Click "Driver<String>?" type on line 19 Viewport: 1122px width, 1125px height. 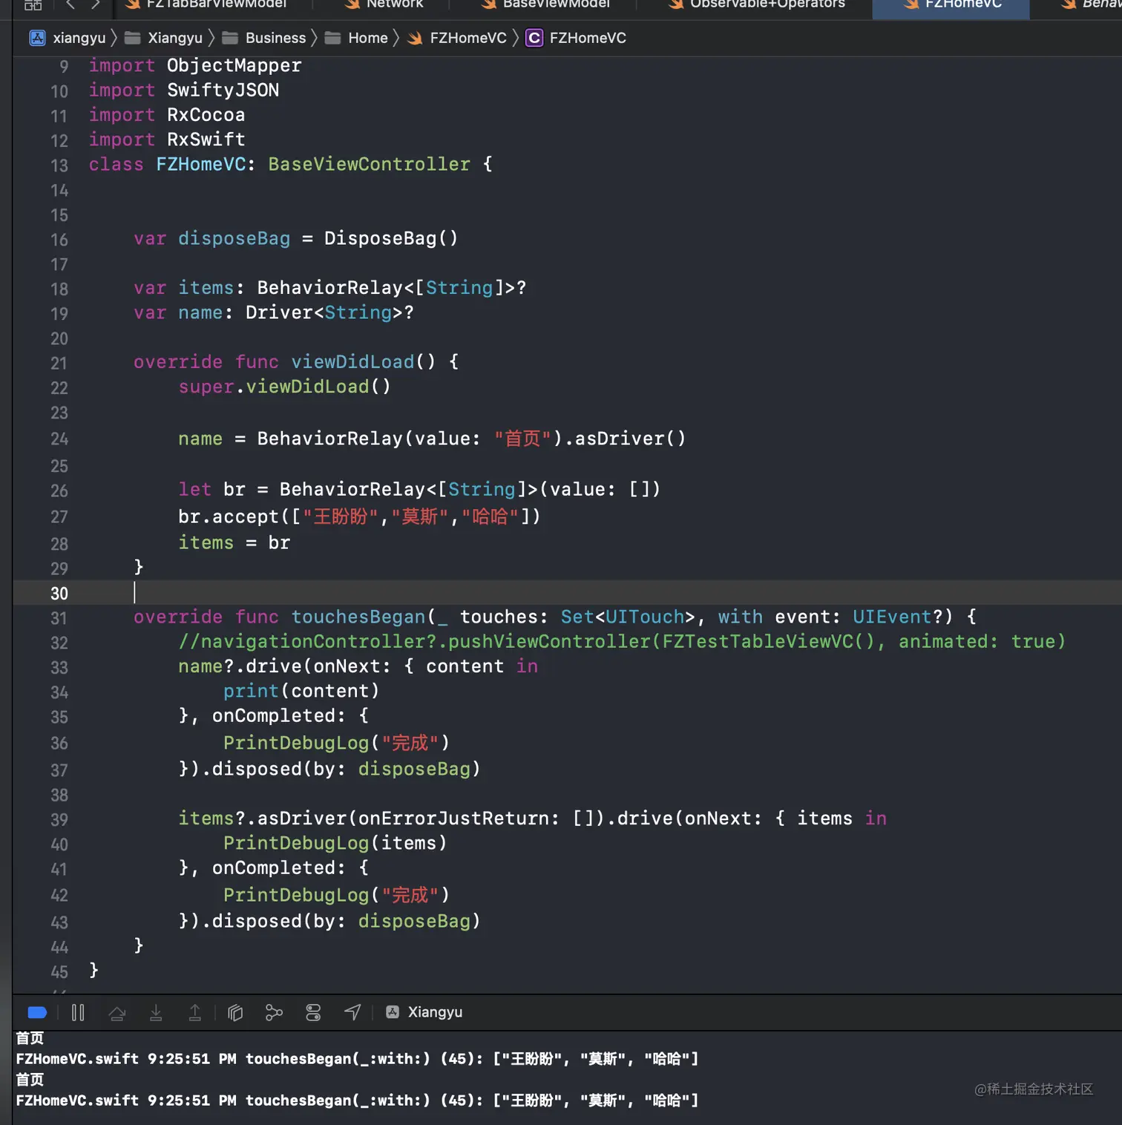coord(329,312)
